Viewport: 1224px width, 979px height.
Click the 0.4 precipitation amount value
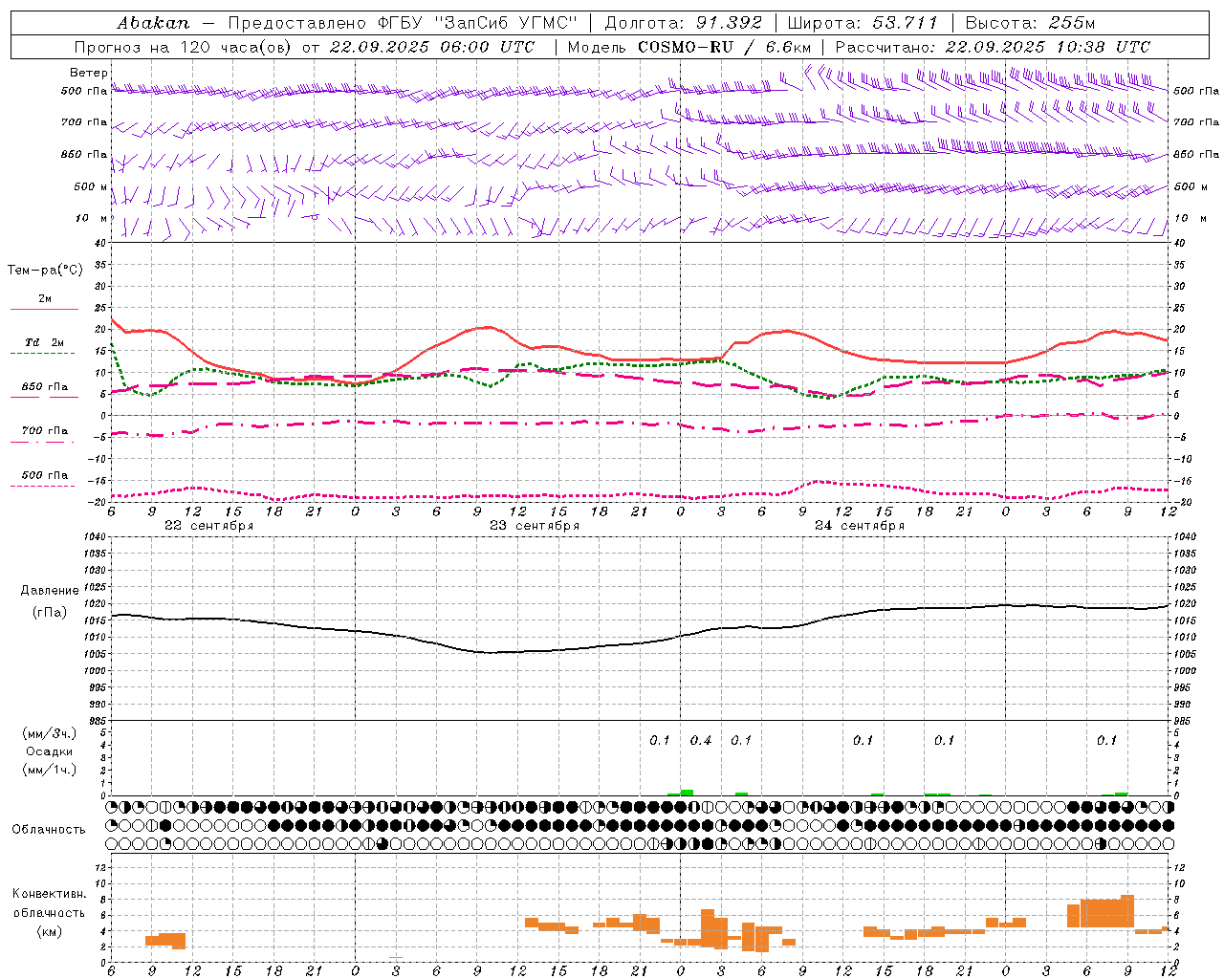(x=701, y=740)
